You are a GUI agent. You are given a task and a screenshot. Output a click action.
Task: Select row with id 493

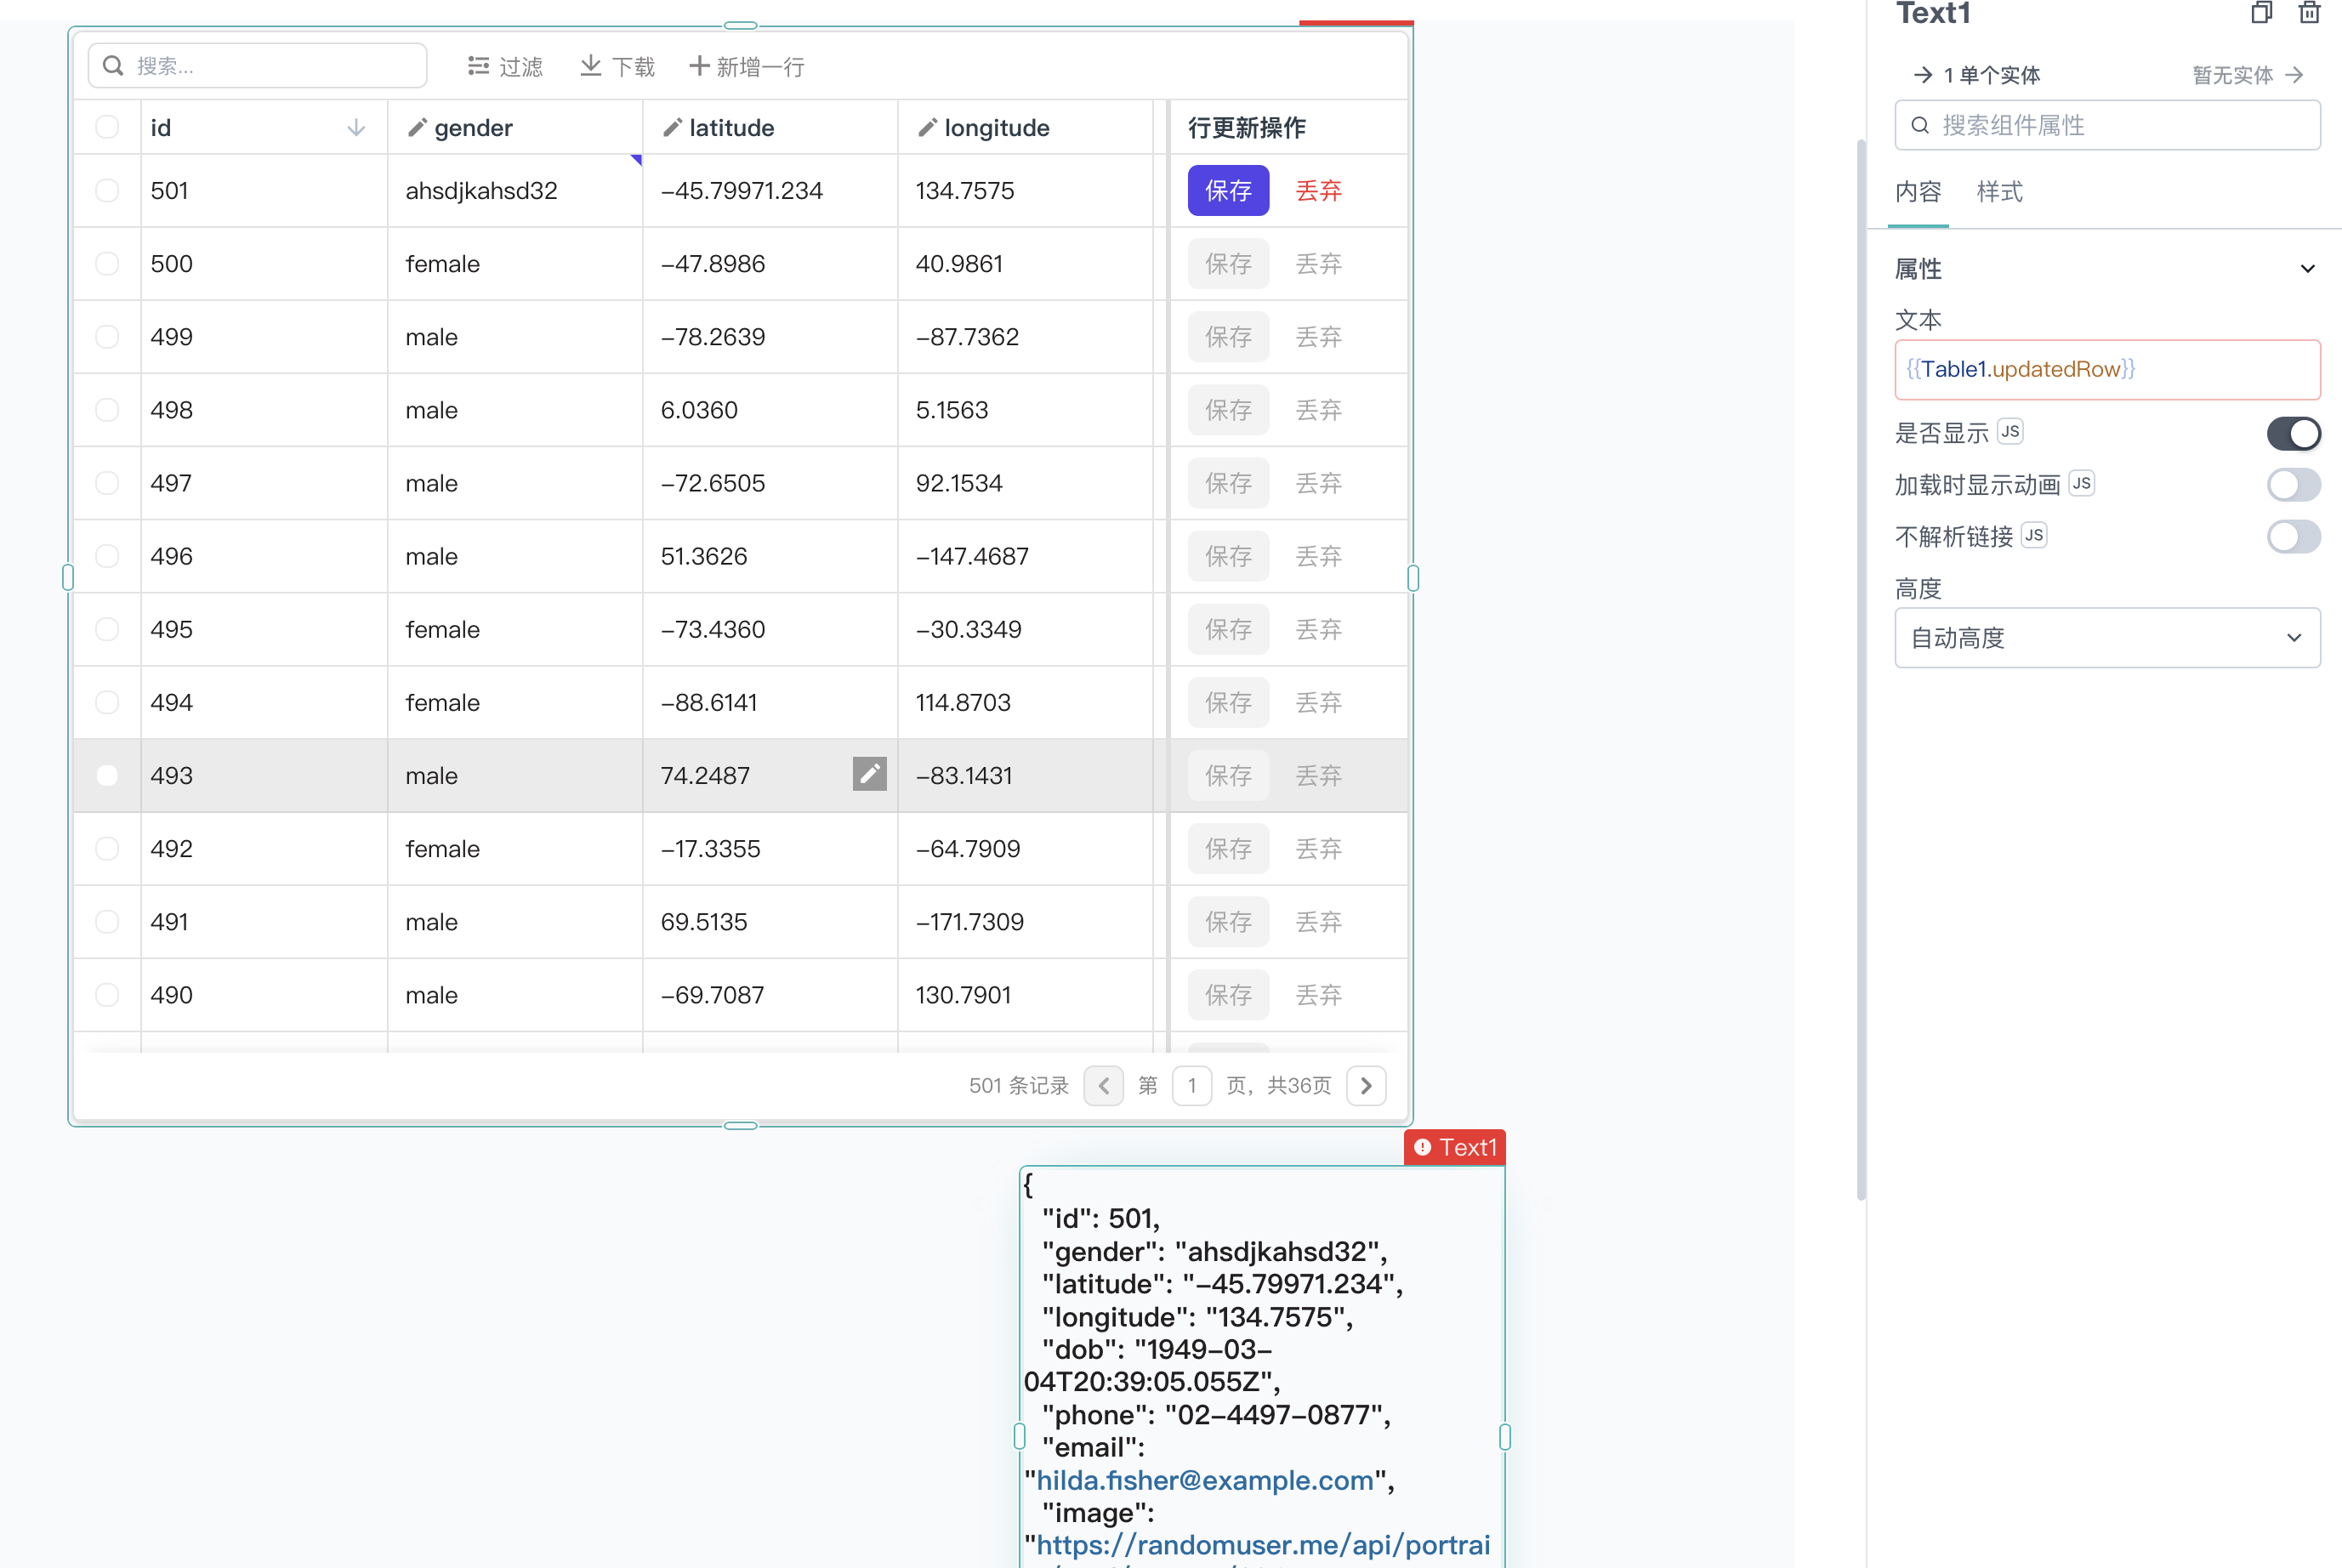click(x=107, y=775)
